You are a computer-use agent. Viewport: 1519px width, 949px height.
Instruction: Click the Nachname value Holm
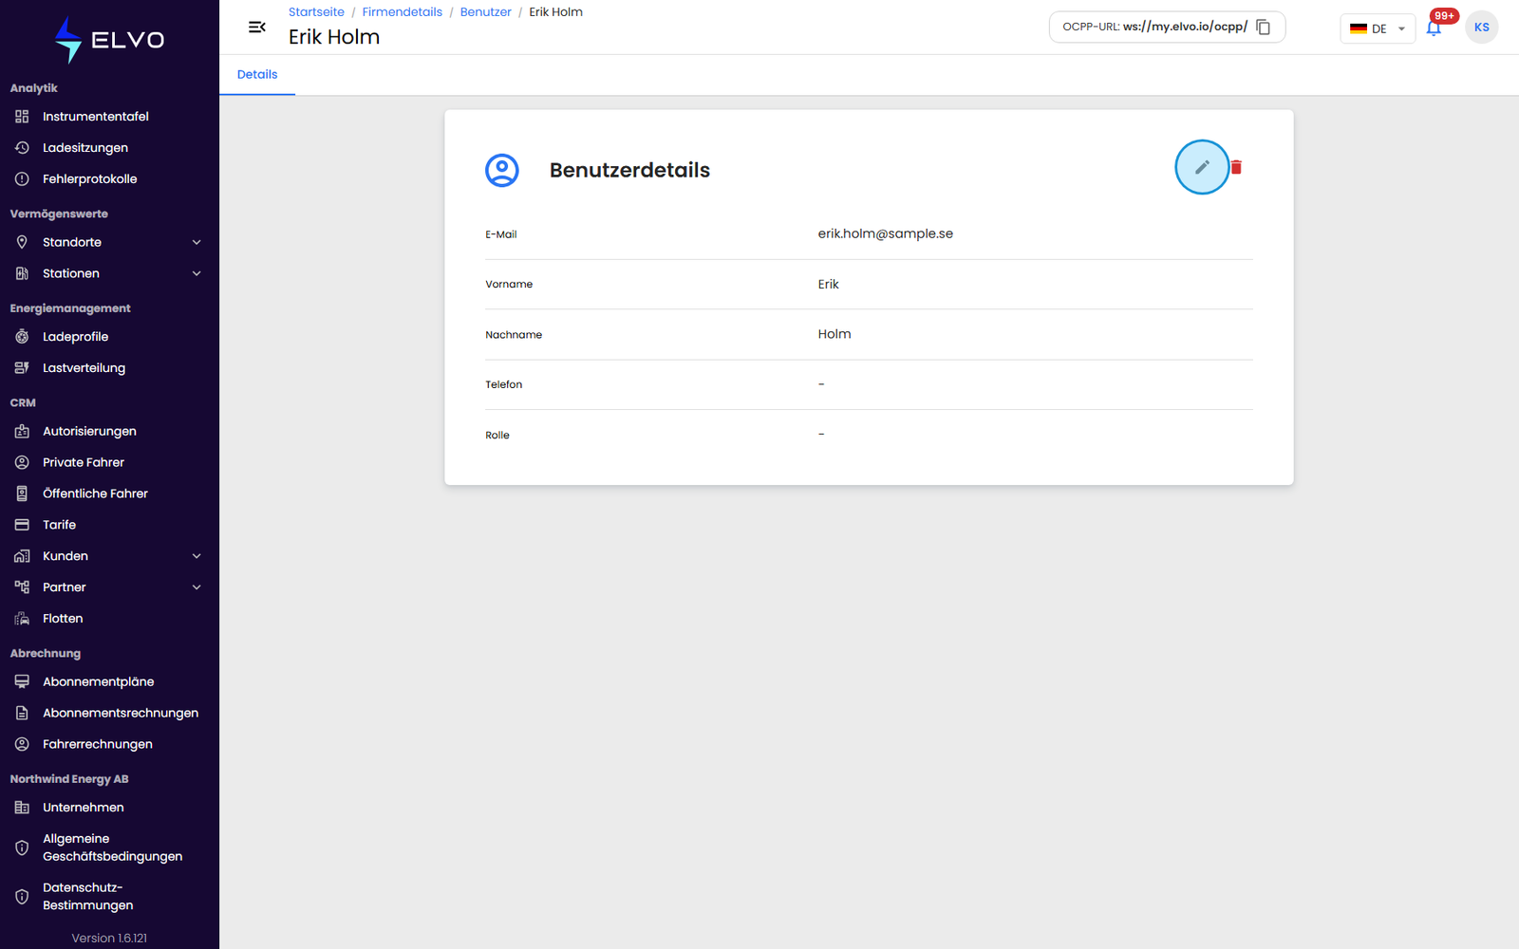tap(834, 334)
